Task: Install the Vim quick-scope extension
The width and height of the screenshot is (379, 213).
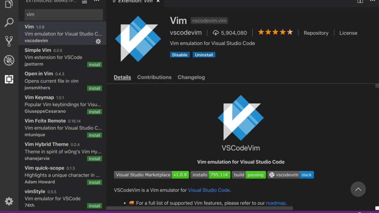Action: 94,182
